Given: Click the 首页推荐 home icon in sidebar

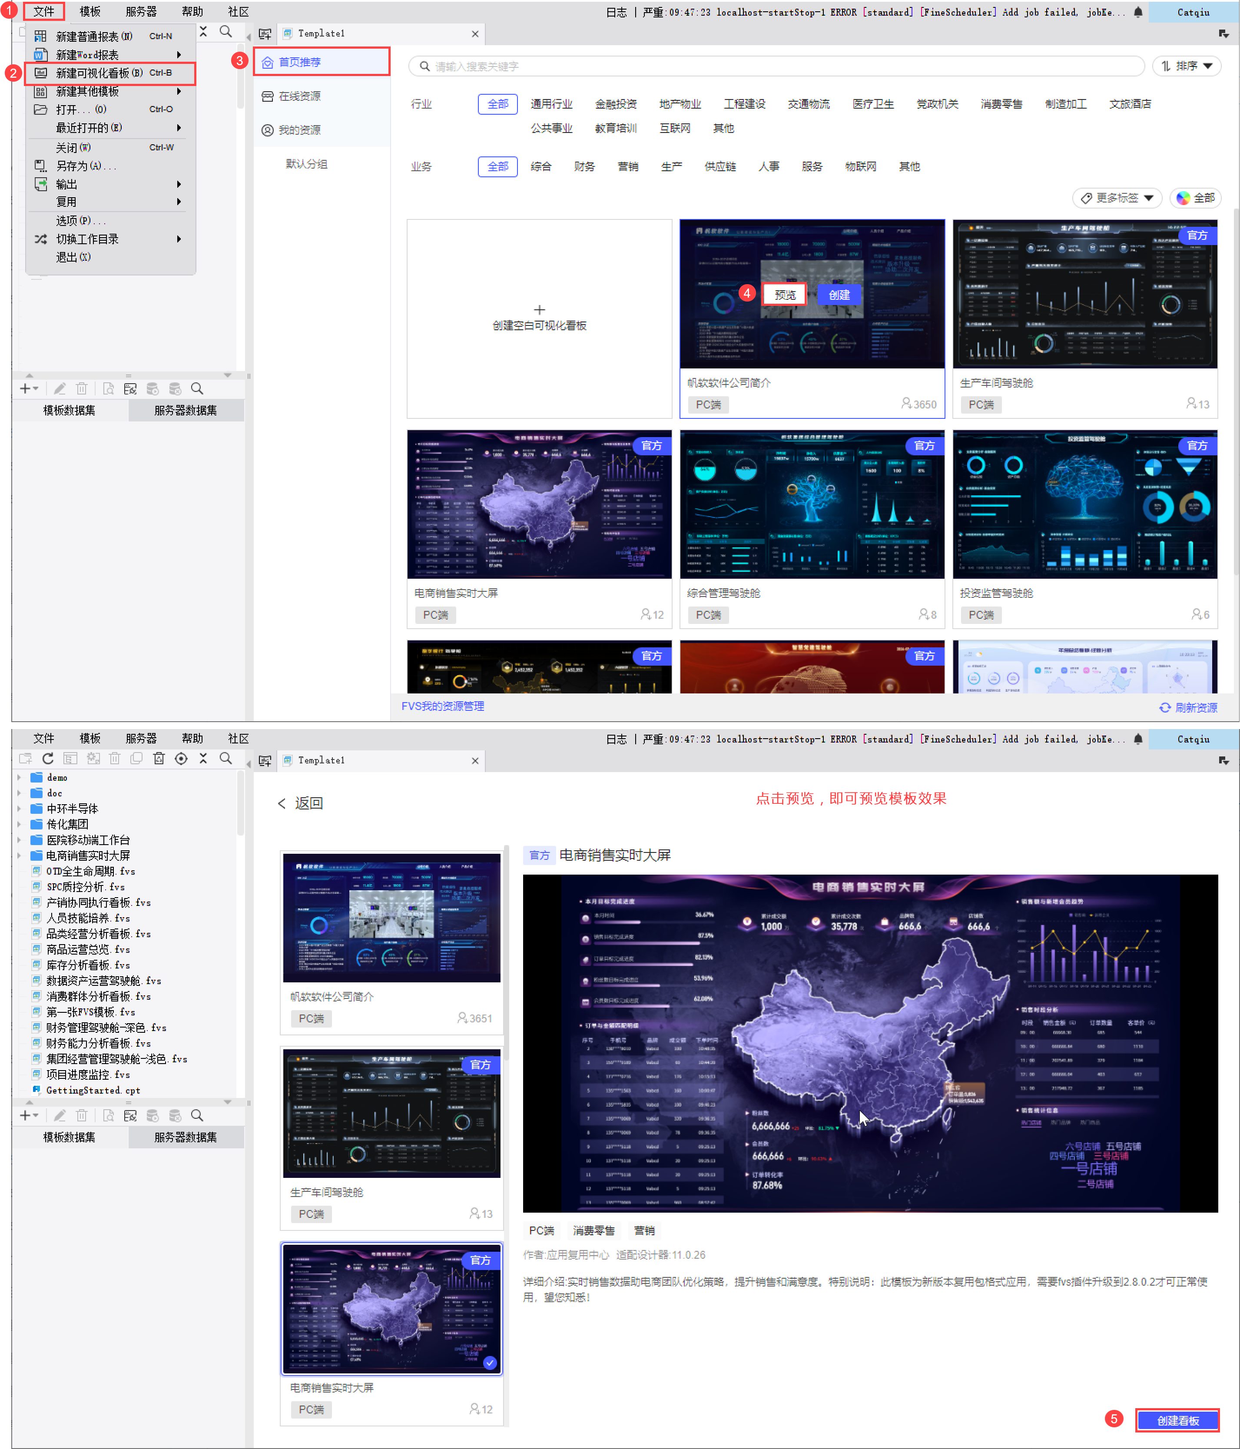Looking at the screenshot, I should tap(268, 63).
